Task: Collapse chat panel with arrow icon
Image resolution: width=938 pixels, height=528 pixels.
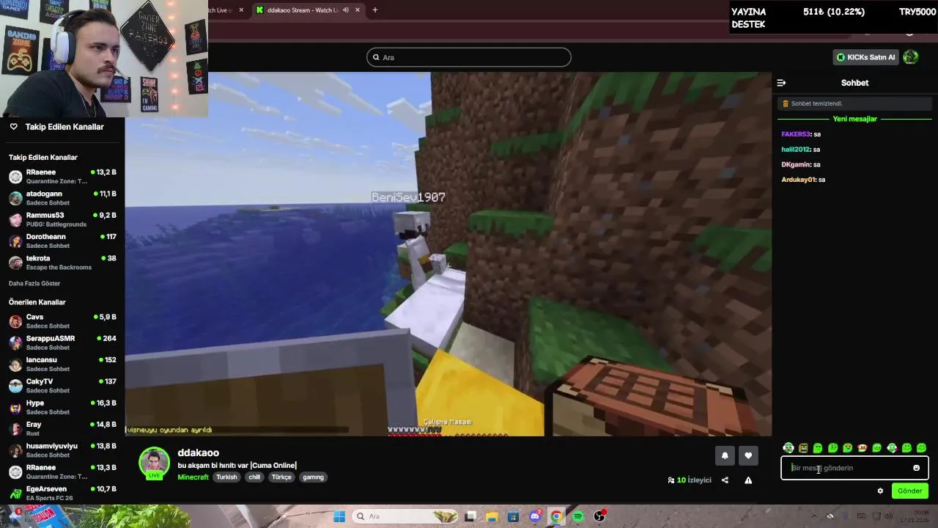Action: click(x=781, y=83)
